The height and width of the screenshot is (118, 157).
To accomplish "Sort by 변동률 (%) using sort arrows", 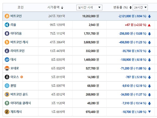I will tap(131, 8).
